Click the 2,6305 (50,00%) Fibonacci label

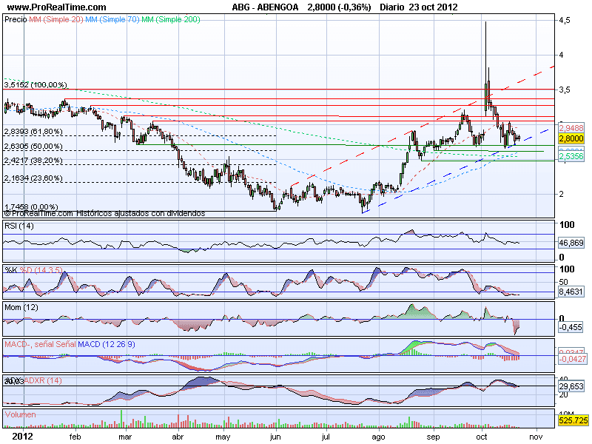tap(33, 146)
